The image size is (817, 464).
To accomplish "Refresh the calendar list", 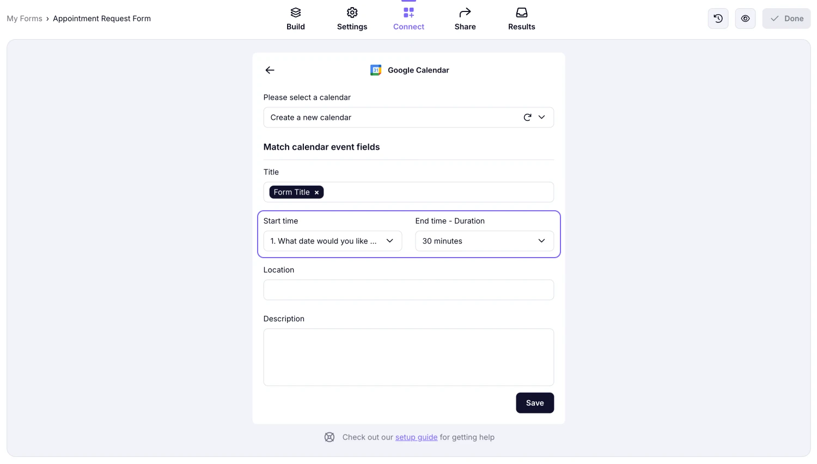I will click(x=527, y=117).
